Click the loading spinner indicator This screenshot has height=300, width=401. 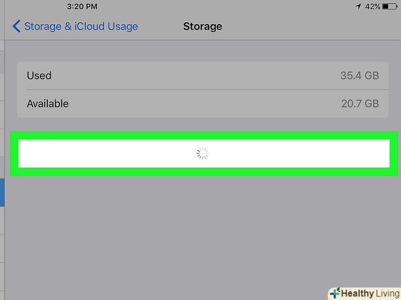[x=203, y=154]
